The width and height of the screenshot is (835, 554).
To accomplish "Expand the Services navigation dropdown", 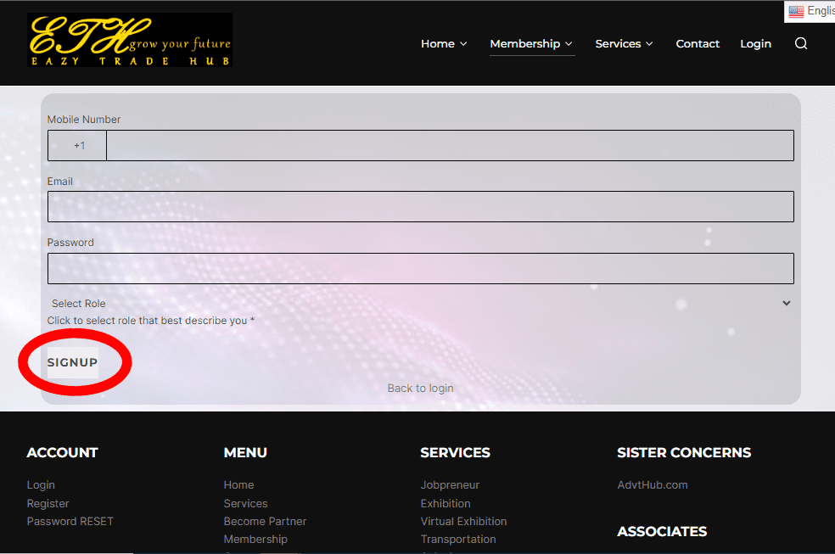I will pyautogui.click(x=624, y=44).
